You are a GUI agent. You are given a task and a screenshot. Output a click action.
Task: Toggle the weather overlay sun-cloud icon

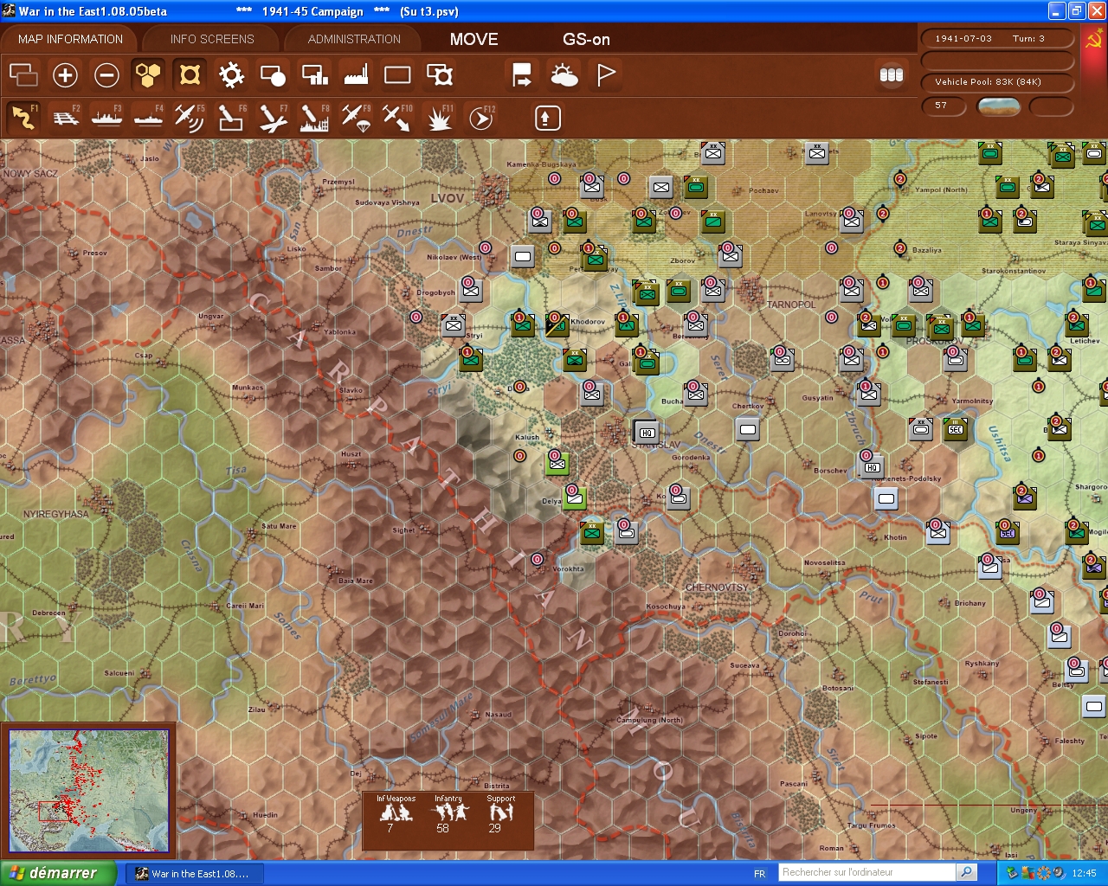coord(564,75)
